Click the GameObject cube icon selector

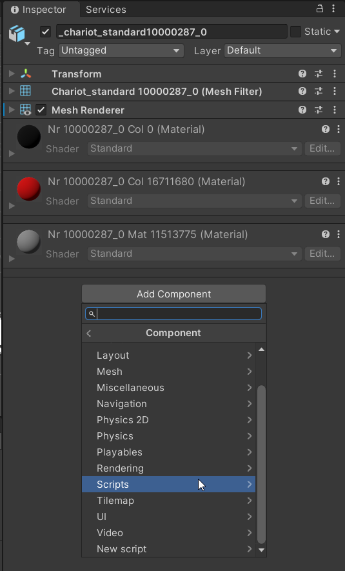coord(19,35)
